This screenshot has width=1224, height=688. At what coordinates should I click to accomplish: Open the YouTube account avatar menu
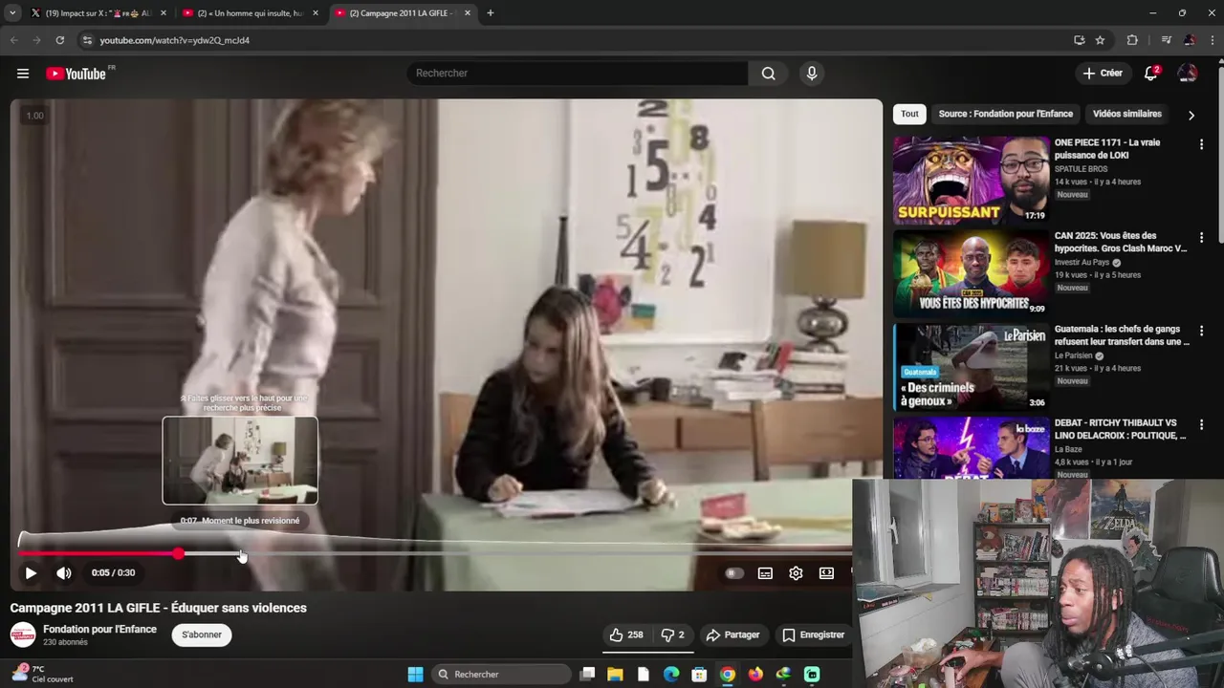(x=1188, y=74)
